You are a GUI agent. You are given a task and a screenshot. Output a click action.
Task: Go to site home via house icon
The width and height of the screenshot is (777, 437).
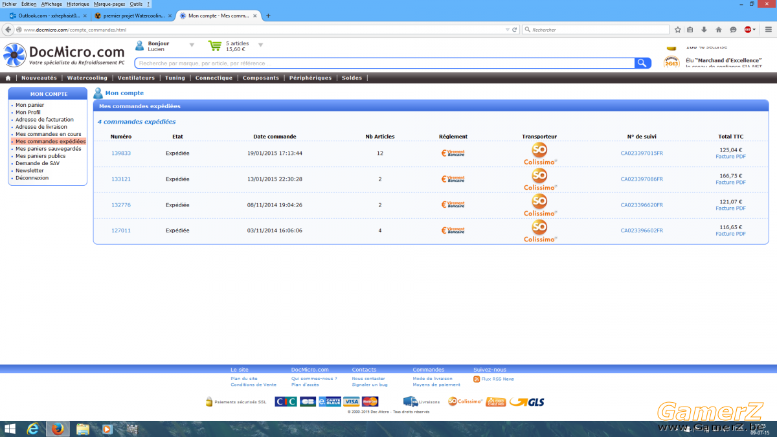coord(8,78)
